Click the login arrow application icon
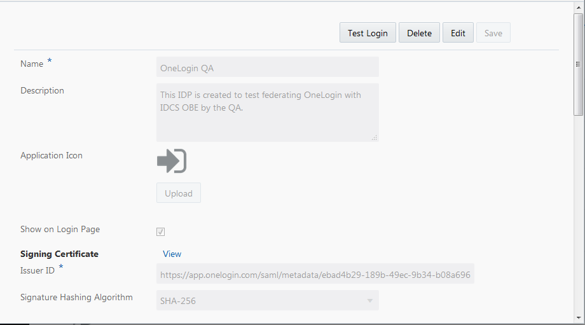 click(x=172, y=161)
